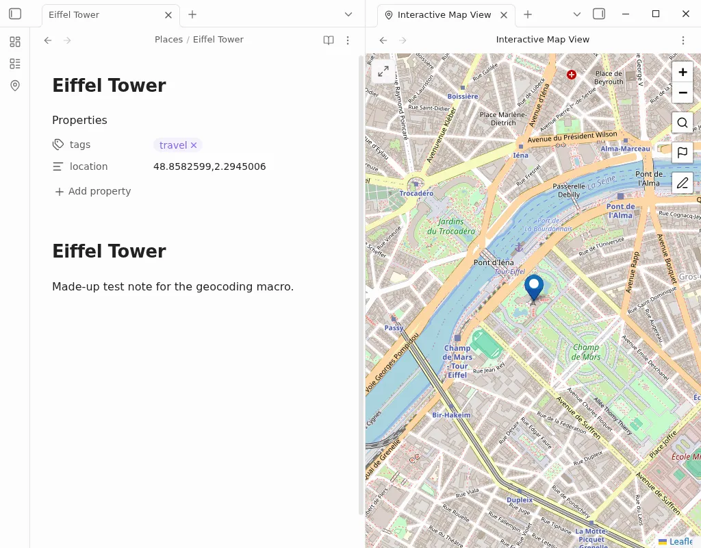701x548 pixels.
Task: Click the Eiffel Tower body heading
Action: [109, 251]
